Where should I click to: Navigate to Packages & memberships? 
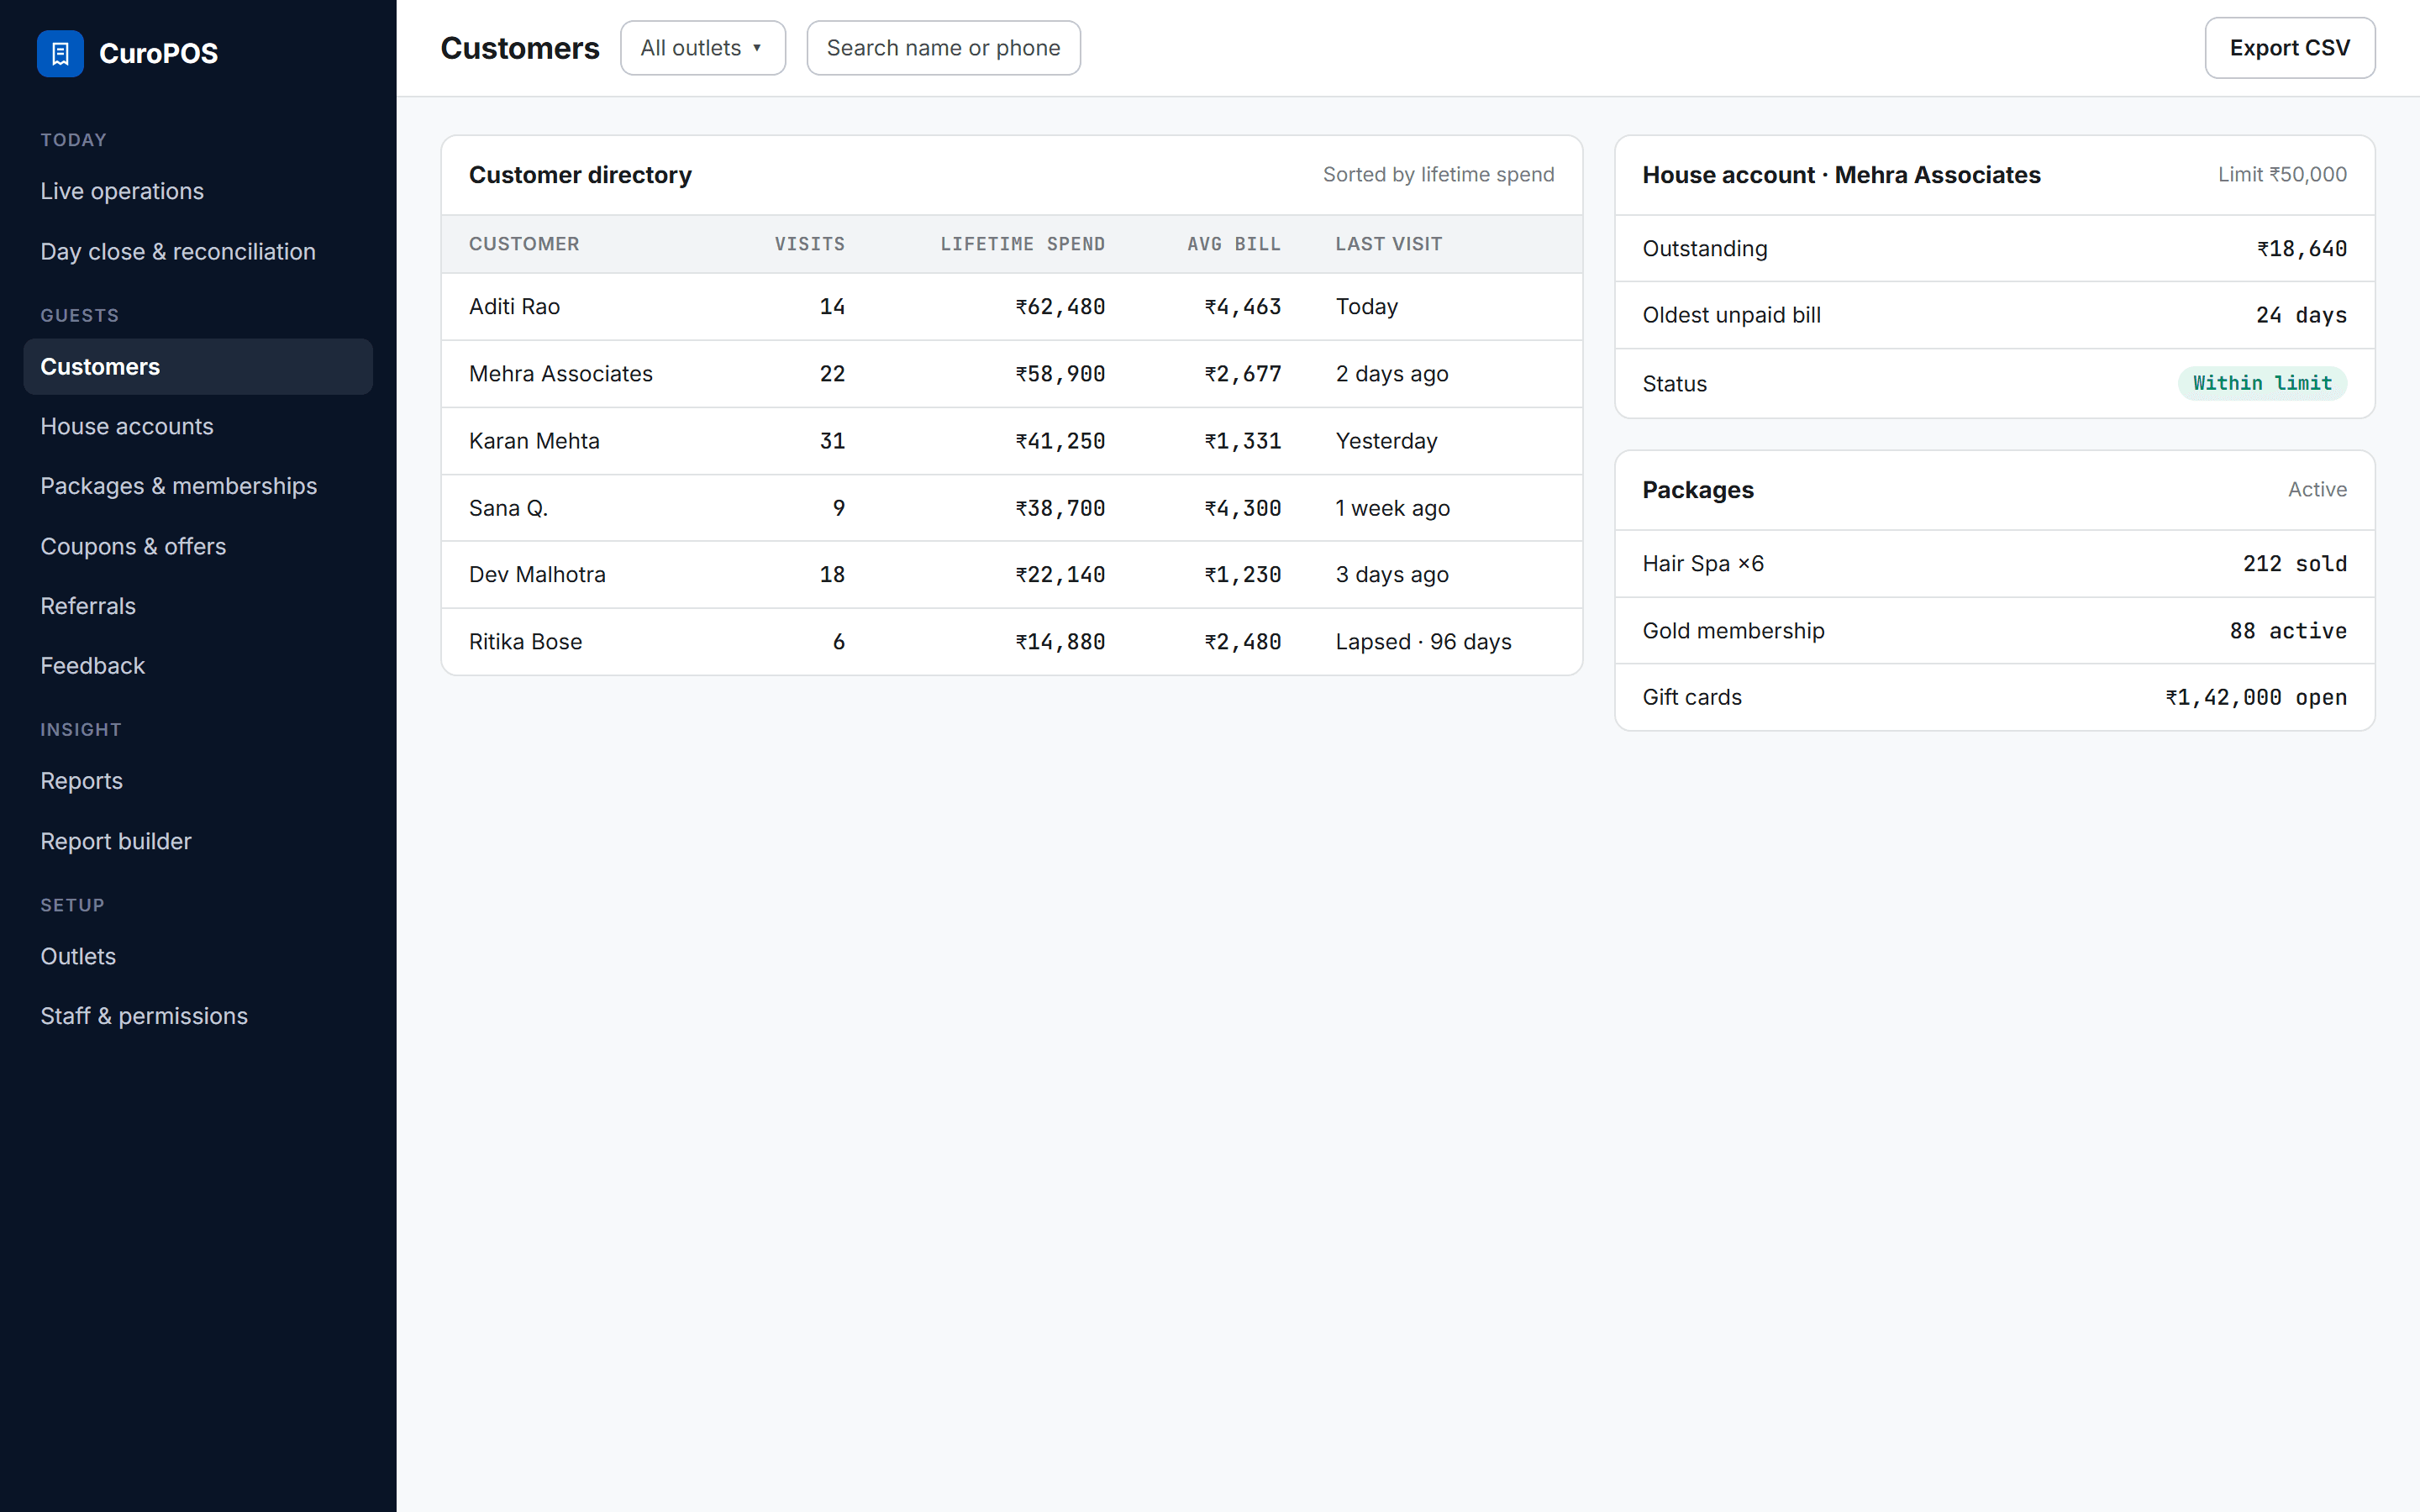[198, 486]
